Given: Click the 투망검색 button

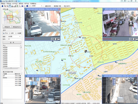Looking at the screenshot, I should point(7,27).
